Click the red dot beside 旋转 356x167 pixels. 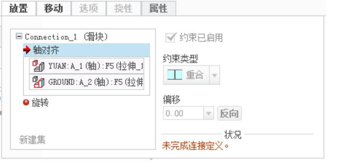coord(26,103)
